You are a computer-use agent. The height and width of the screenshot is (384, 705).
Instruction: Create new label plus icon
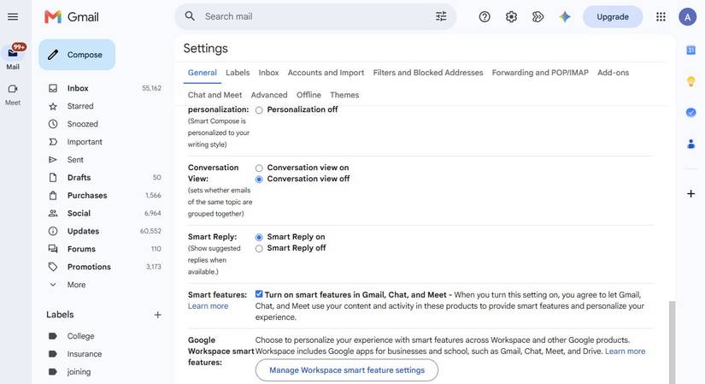(x=157, y=315)
